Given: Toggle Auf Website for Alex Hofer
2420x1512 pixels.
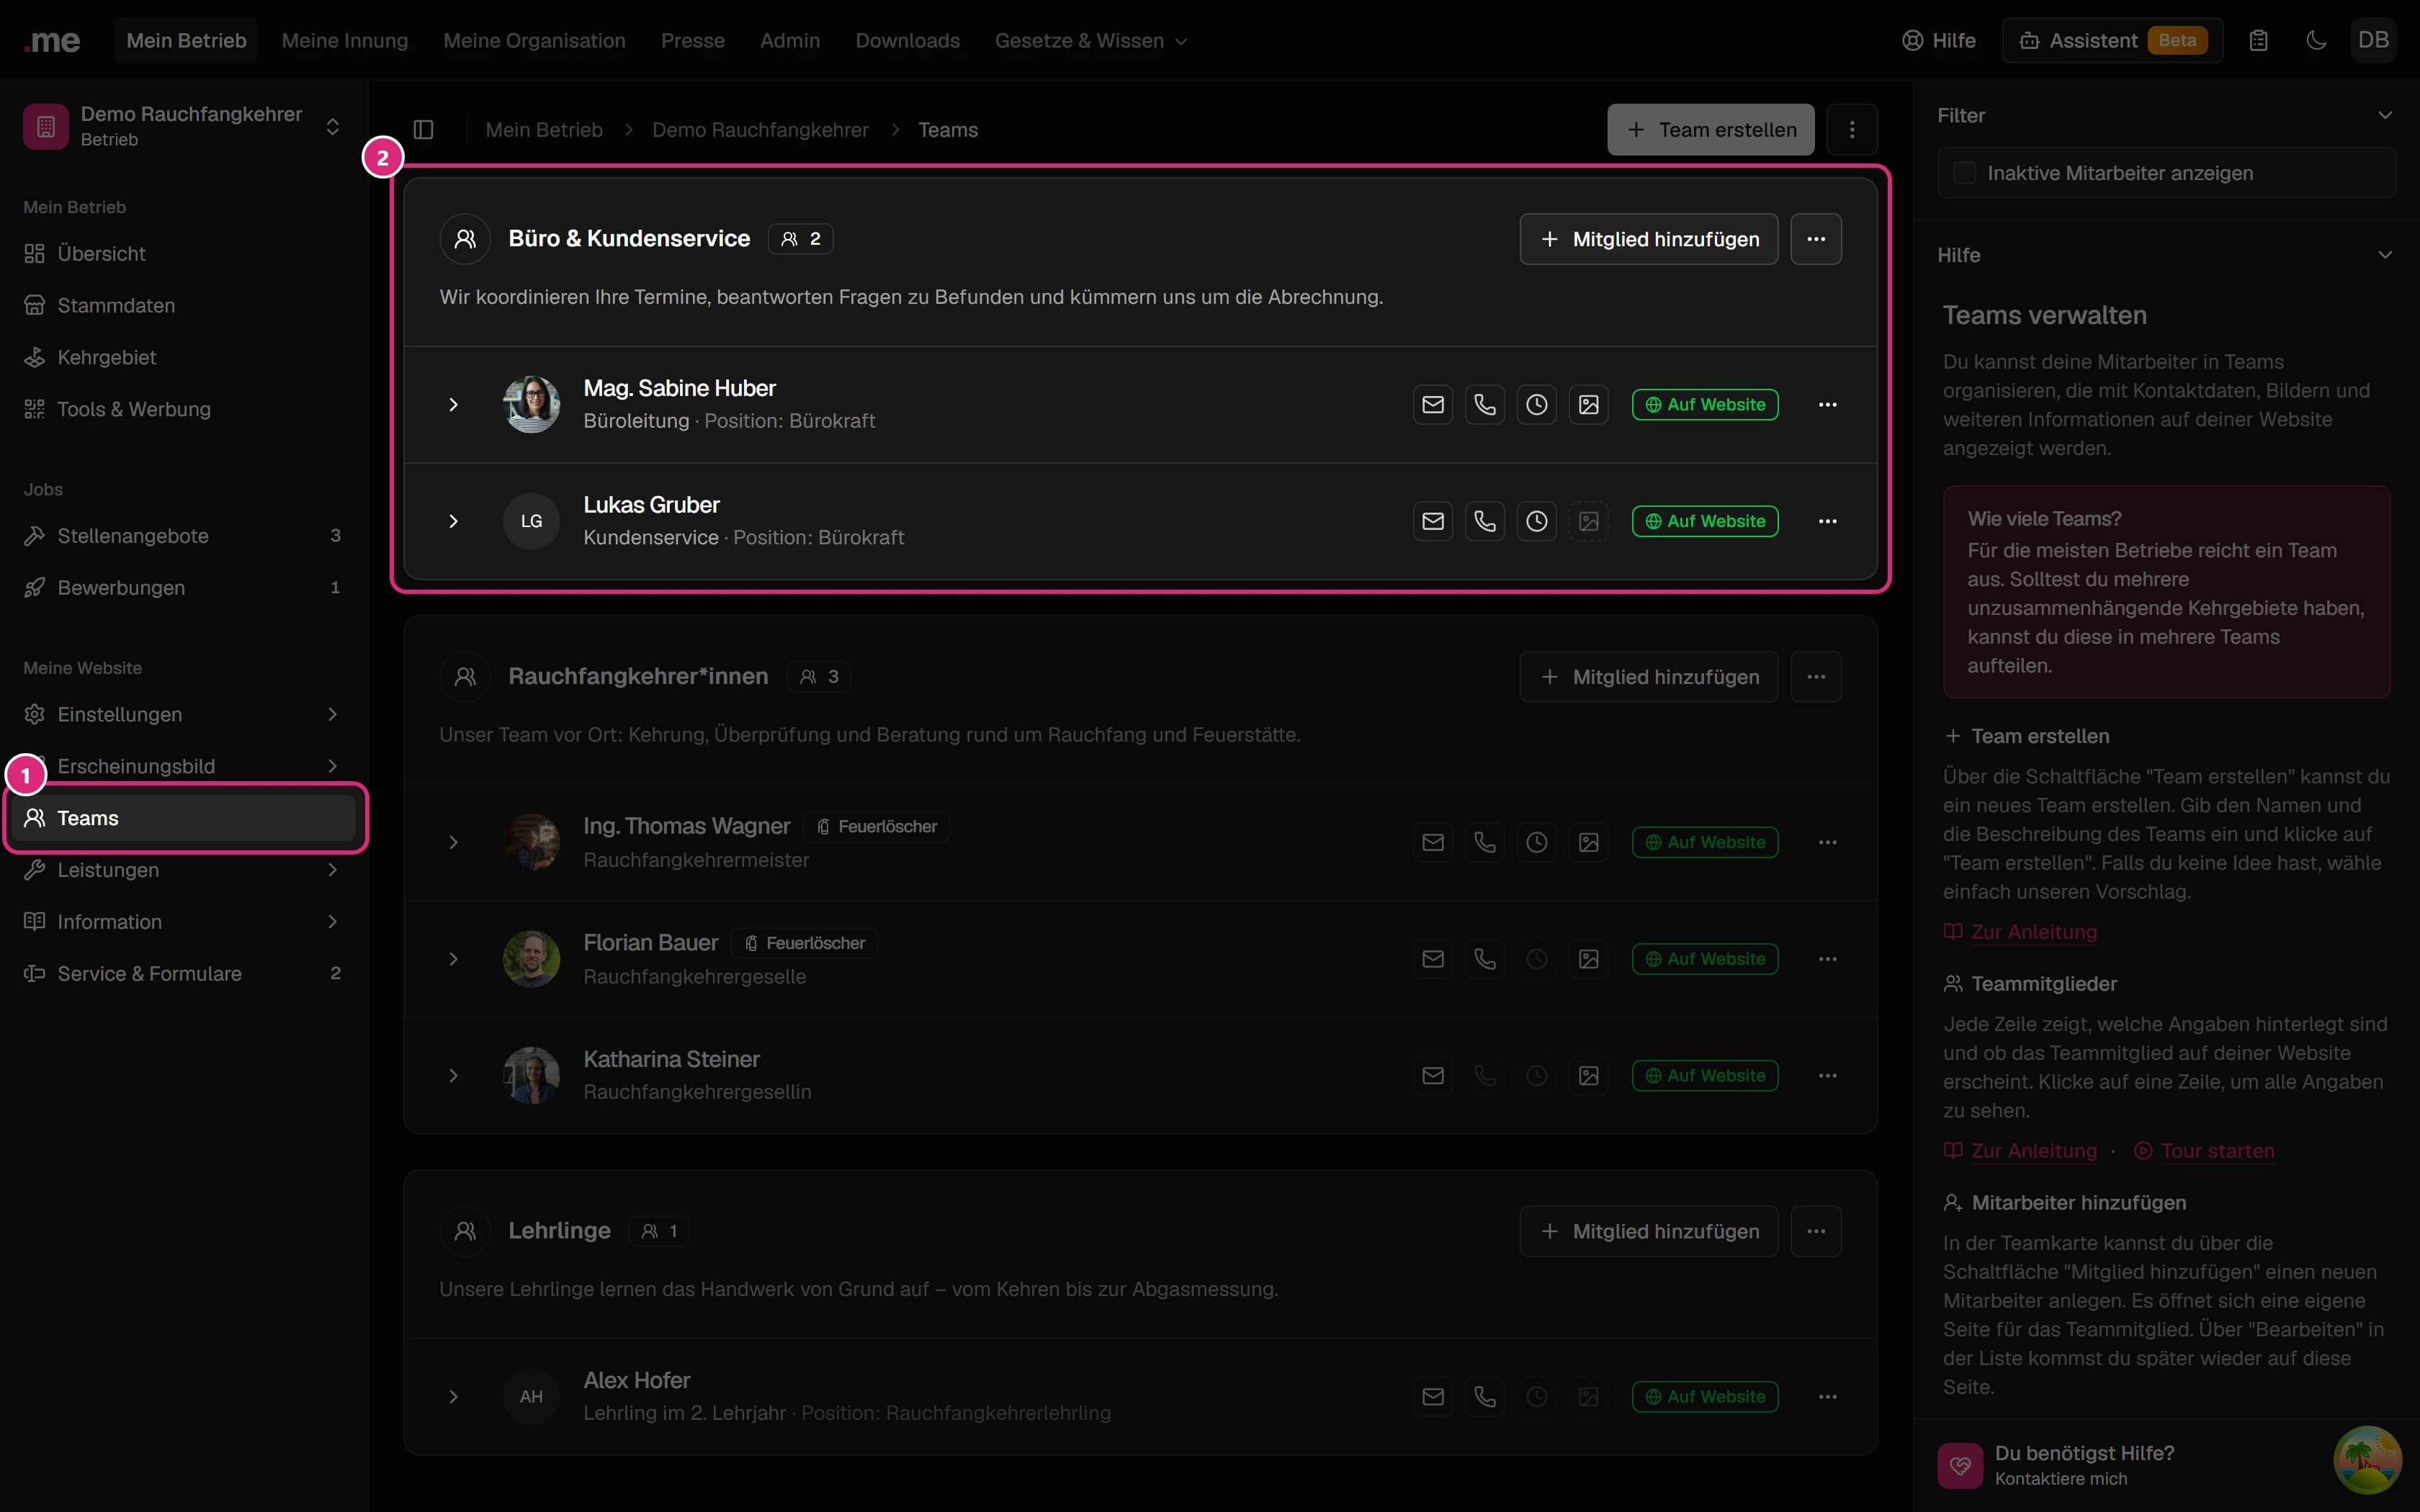Looking at the screenshot, I should click(1705, 1397).
